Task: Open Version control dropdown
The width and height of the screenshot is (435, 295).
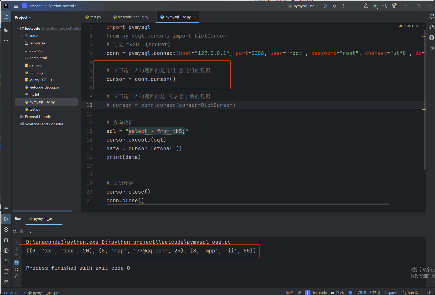Action: click(x=63, y=6)
